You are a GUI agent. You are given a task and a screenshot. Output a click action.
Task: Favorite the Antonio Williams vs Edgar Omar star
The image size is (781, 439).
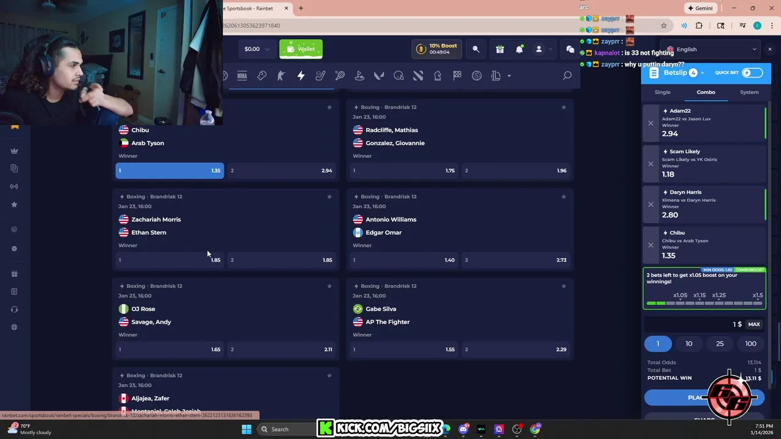[x=563, y=196]
